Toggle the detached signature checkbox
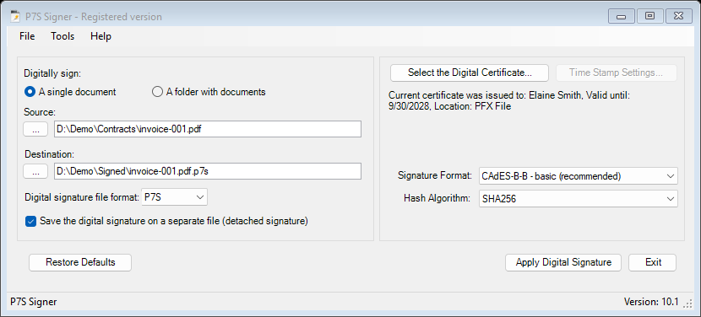701x317 pixels. [x=166, y=221]
